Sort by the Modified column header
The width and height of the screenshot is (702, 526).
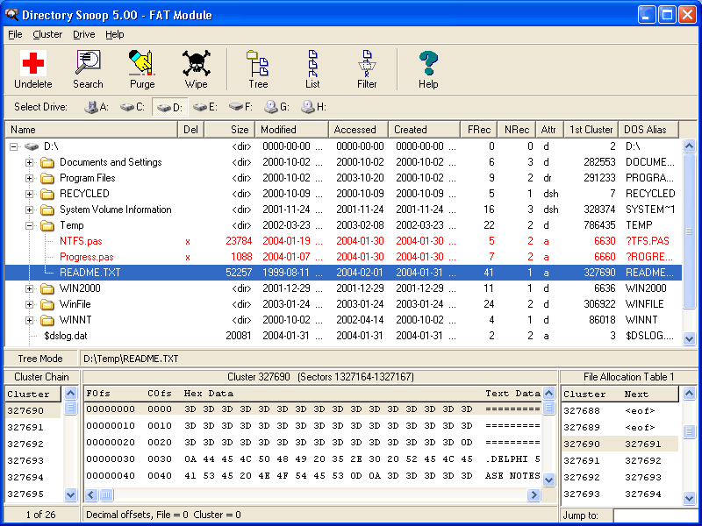[x=291, y=130]
